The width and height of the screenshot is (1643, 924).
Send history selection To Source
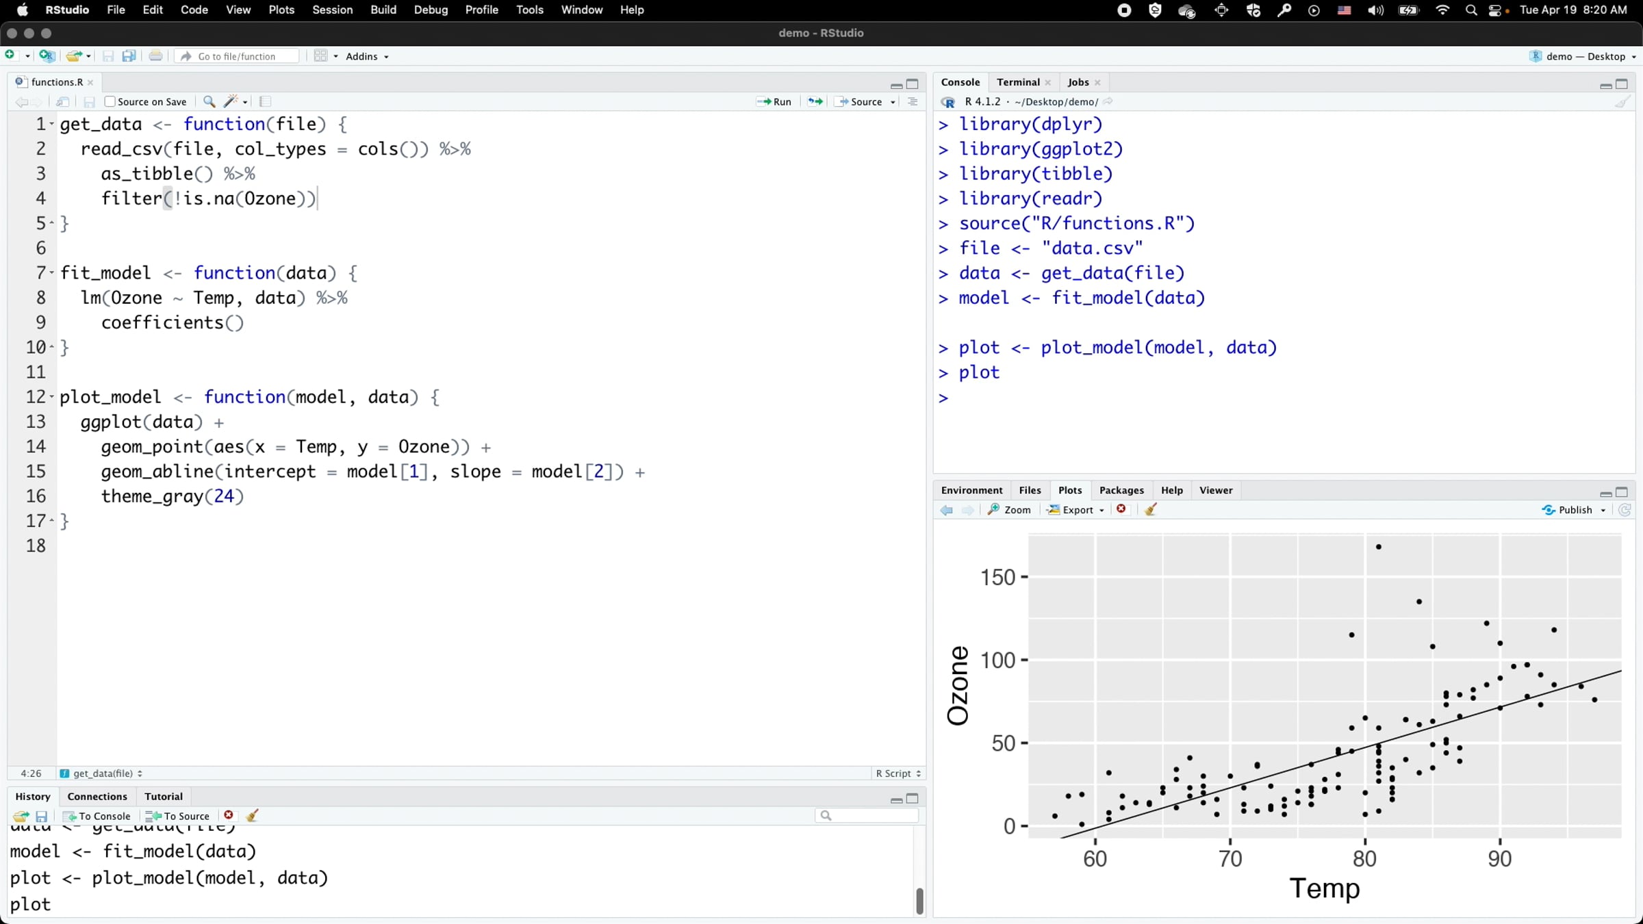(x=177, y=816)
